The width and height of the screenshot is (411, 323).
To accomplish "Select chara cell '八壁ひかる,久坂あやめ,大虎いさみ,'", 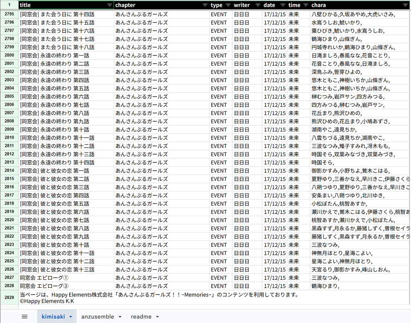I will click(360, 14).
